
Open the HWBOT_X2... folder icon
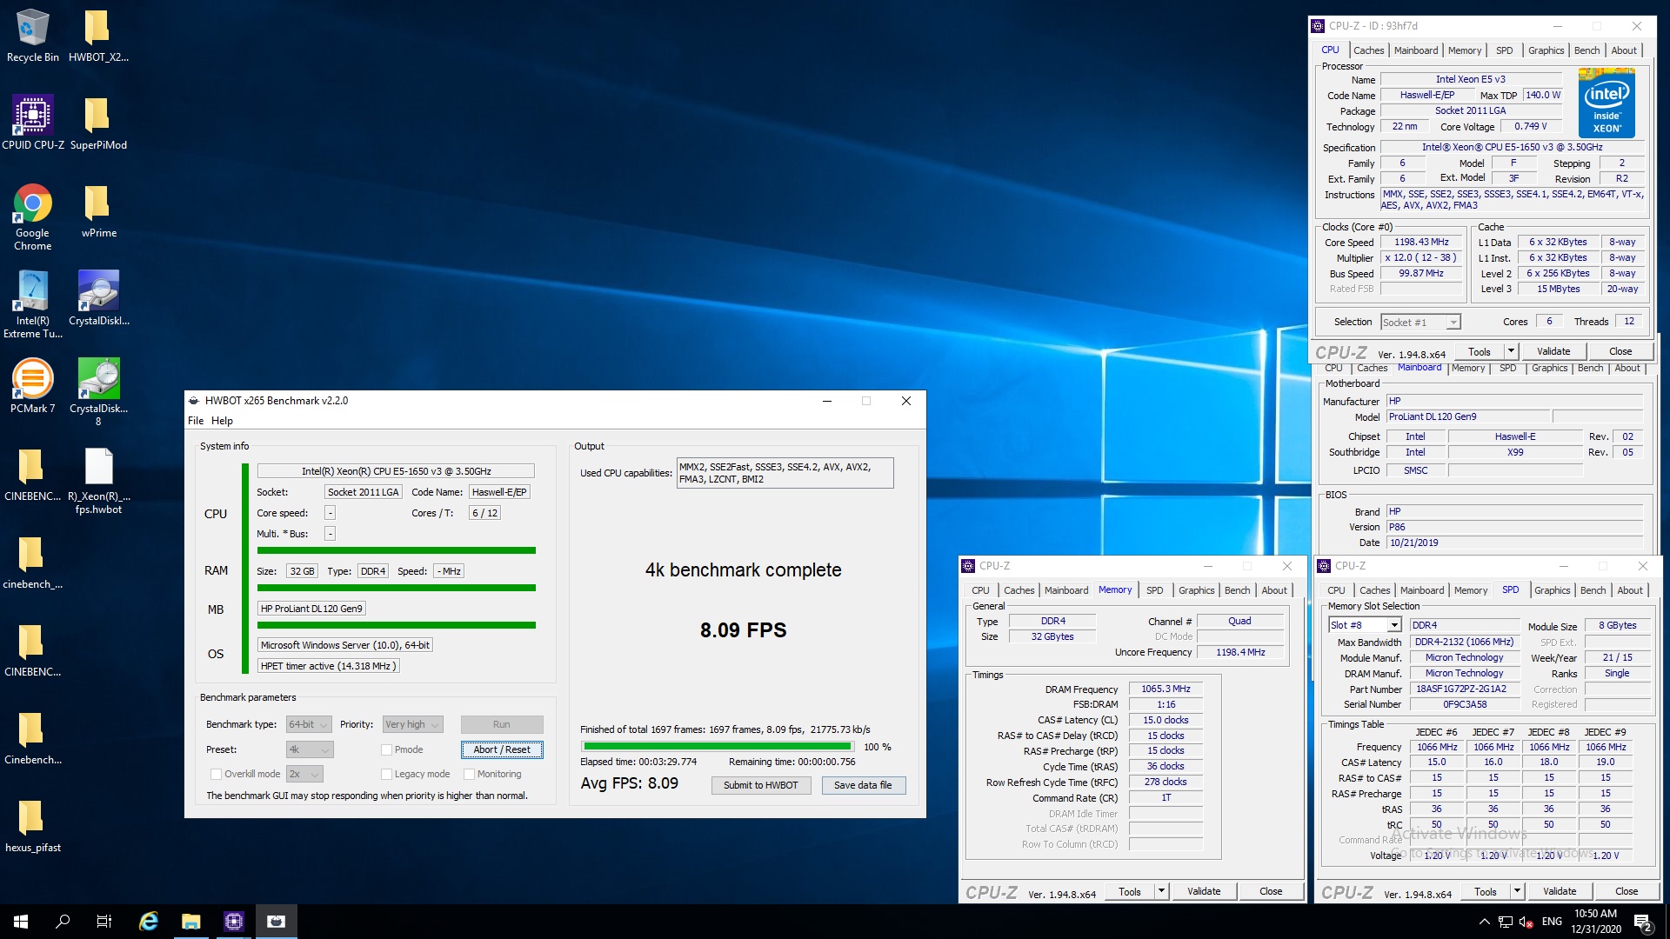tap(98, 36)
